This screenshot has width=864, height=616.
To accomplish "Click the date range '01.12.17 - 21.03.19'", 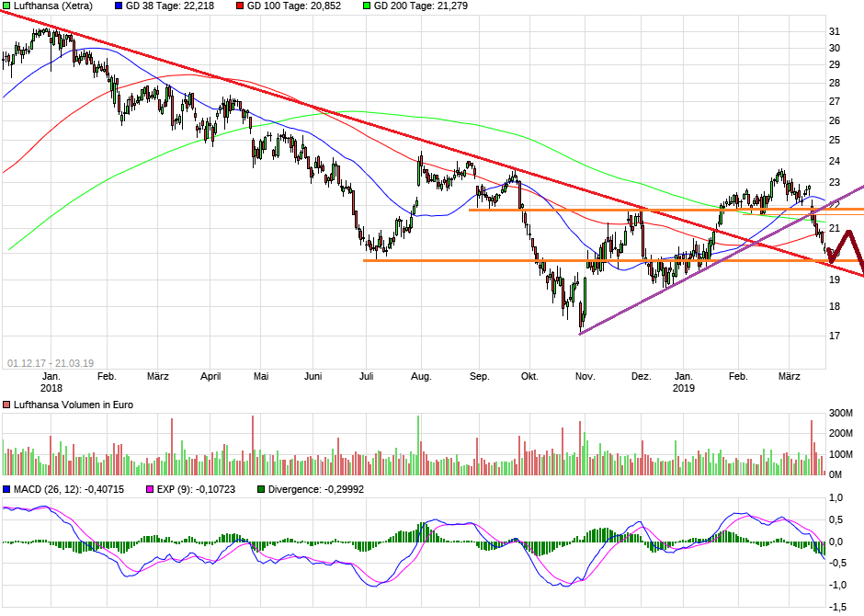I will (x=51, y=364).
